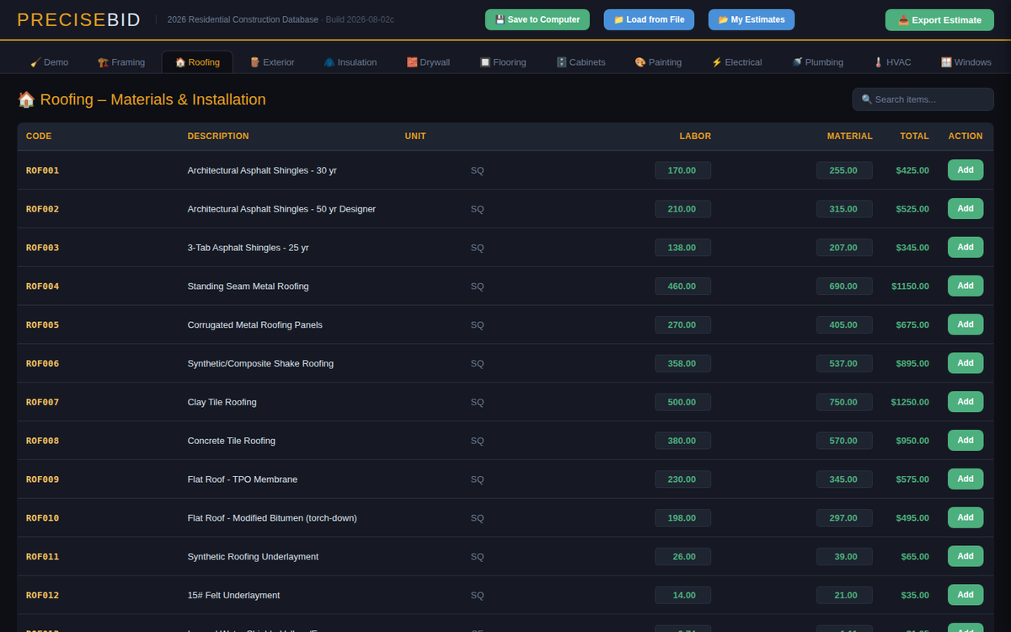Open the HVAC tab
Viewport: 1011px width, 632px height.
click(x=892, y=62)
